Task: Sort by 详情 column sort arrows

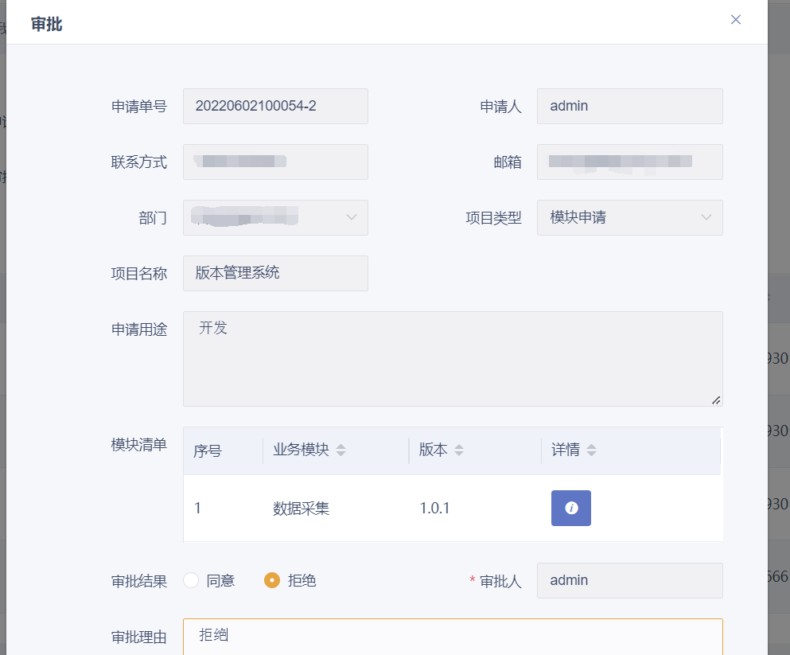Action: coord(591,450)
